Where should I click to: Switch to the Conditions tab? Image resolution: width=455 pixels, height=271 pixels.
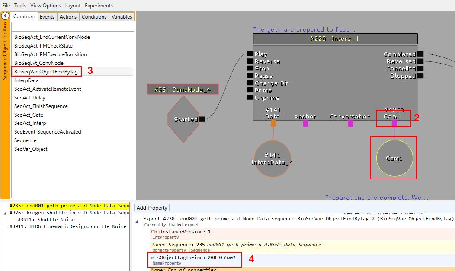tap(94, 17)
